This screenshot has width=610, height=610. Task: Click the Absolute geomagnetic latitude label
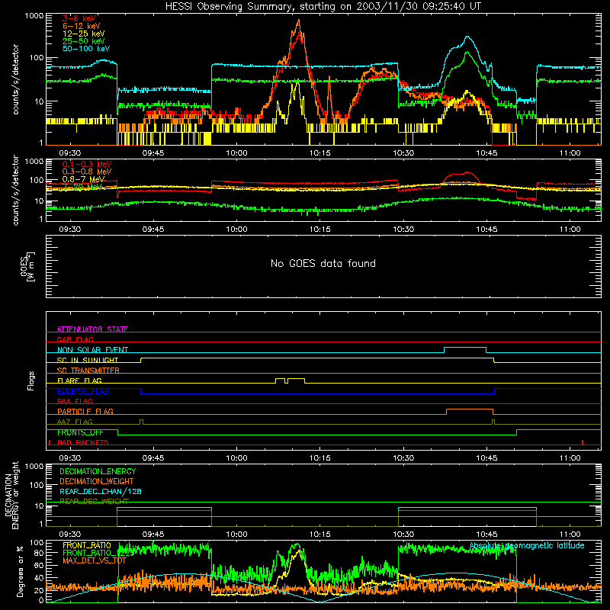(x=527, y=545)
